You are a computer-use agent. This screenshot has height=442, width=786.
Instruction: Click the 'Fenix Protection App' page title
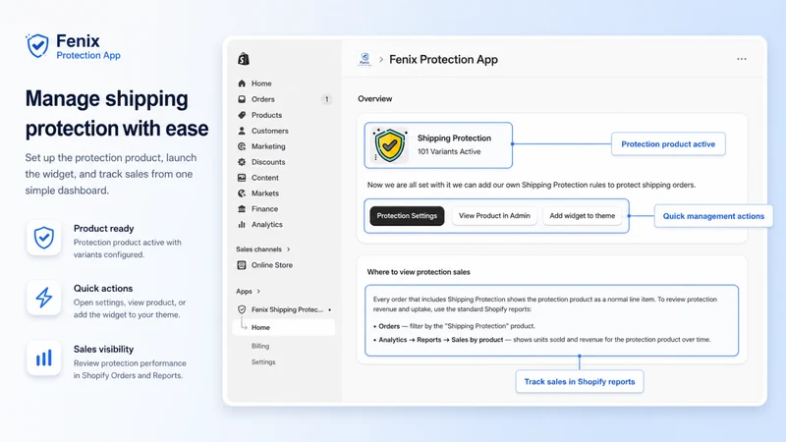point(443,60)
